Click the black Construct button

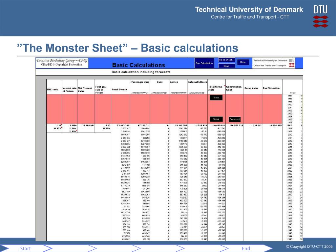click(235, 119)
